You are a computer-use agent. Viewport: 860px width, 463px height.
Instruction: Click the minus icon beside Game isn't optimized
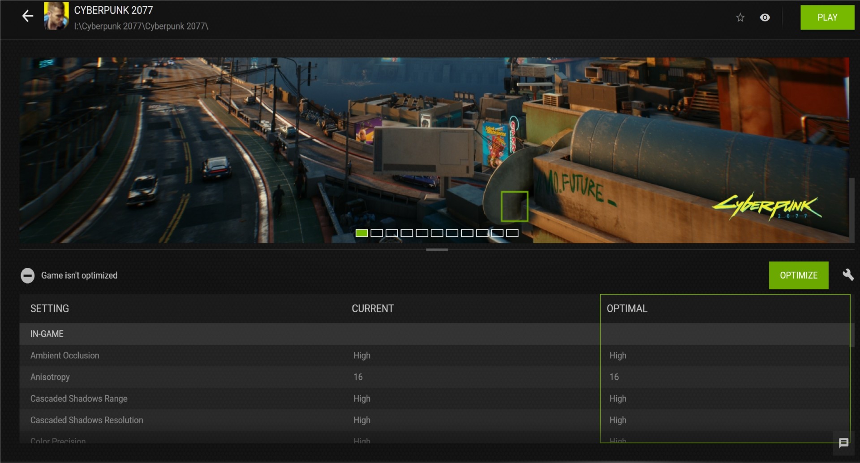(27, 275)
